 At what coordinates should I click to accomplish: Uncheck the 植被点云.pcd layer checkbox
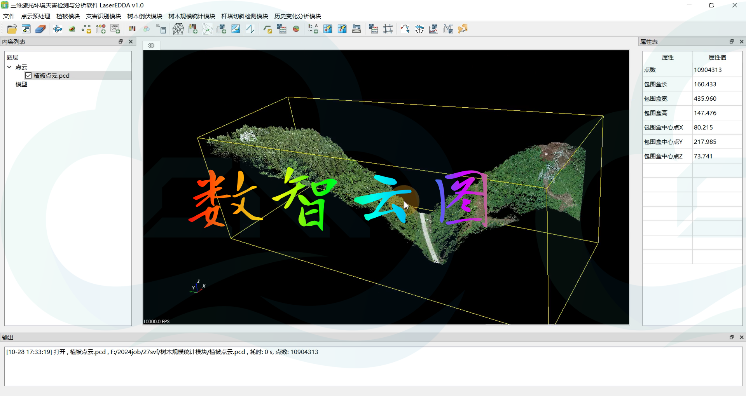tap(28, 75)
